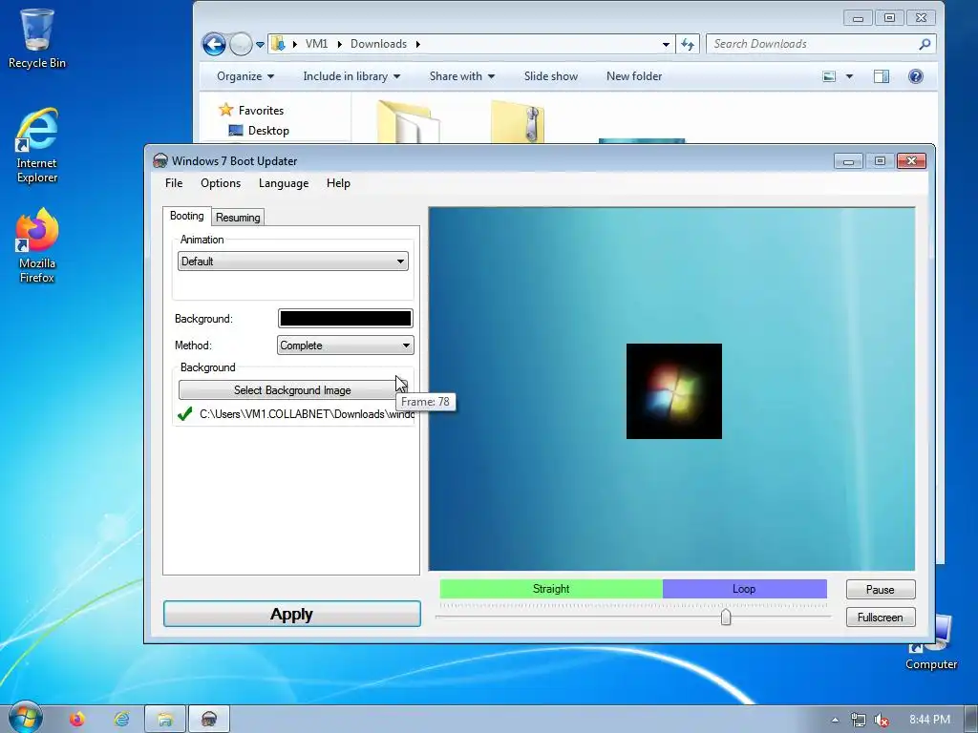The width and height of the screenshot is (978, 733).
Task: Click the clock showing 8:44 PM
Action: click(930, 720)
